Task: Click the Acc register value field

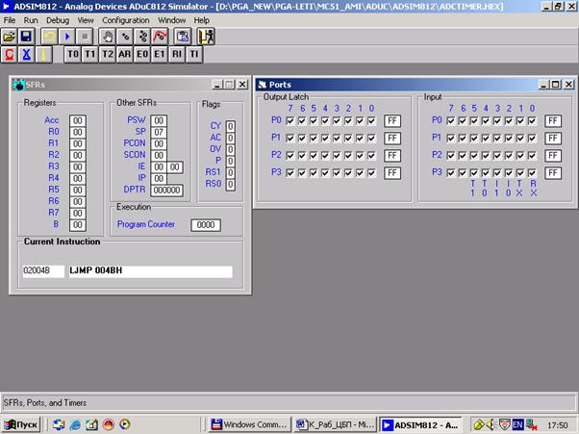Action: click(x=78, y=120)
